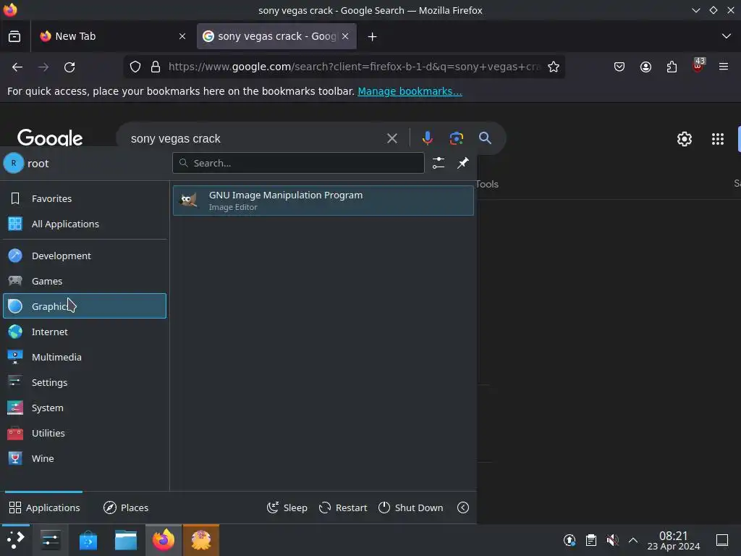Viewport: 741px width, 556px height.
Task: Open the Development category
Action: (85, 256)
